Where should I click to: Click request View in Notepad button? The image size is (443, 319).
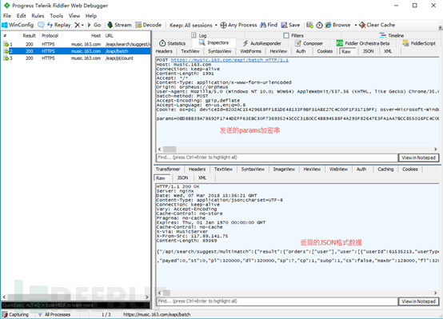(x=419, y=158)
